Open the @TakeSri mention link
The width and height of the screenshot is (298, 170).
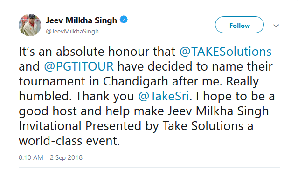[164, 96]
